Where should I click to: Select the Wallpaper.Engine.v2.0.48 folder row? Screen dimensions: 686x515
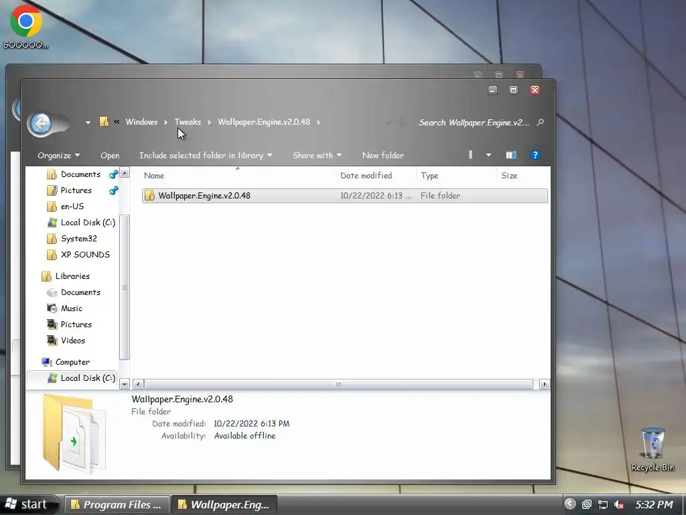tap(345, 196)
